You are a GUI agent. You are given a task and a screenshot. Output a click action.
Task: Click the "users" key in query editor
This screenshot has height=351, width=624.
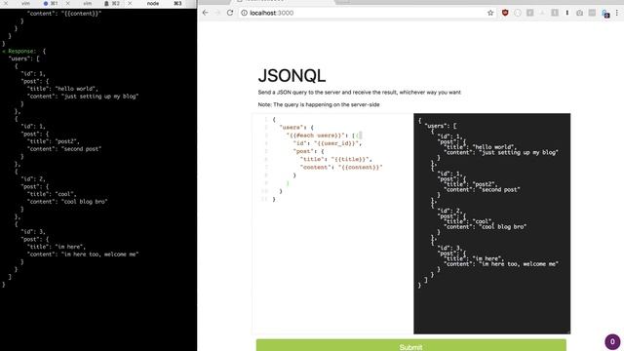pos(292,128)
